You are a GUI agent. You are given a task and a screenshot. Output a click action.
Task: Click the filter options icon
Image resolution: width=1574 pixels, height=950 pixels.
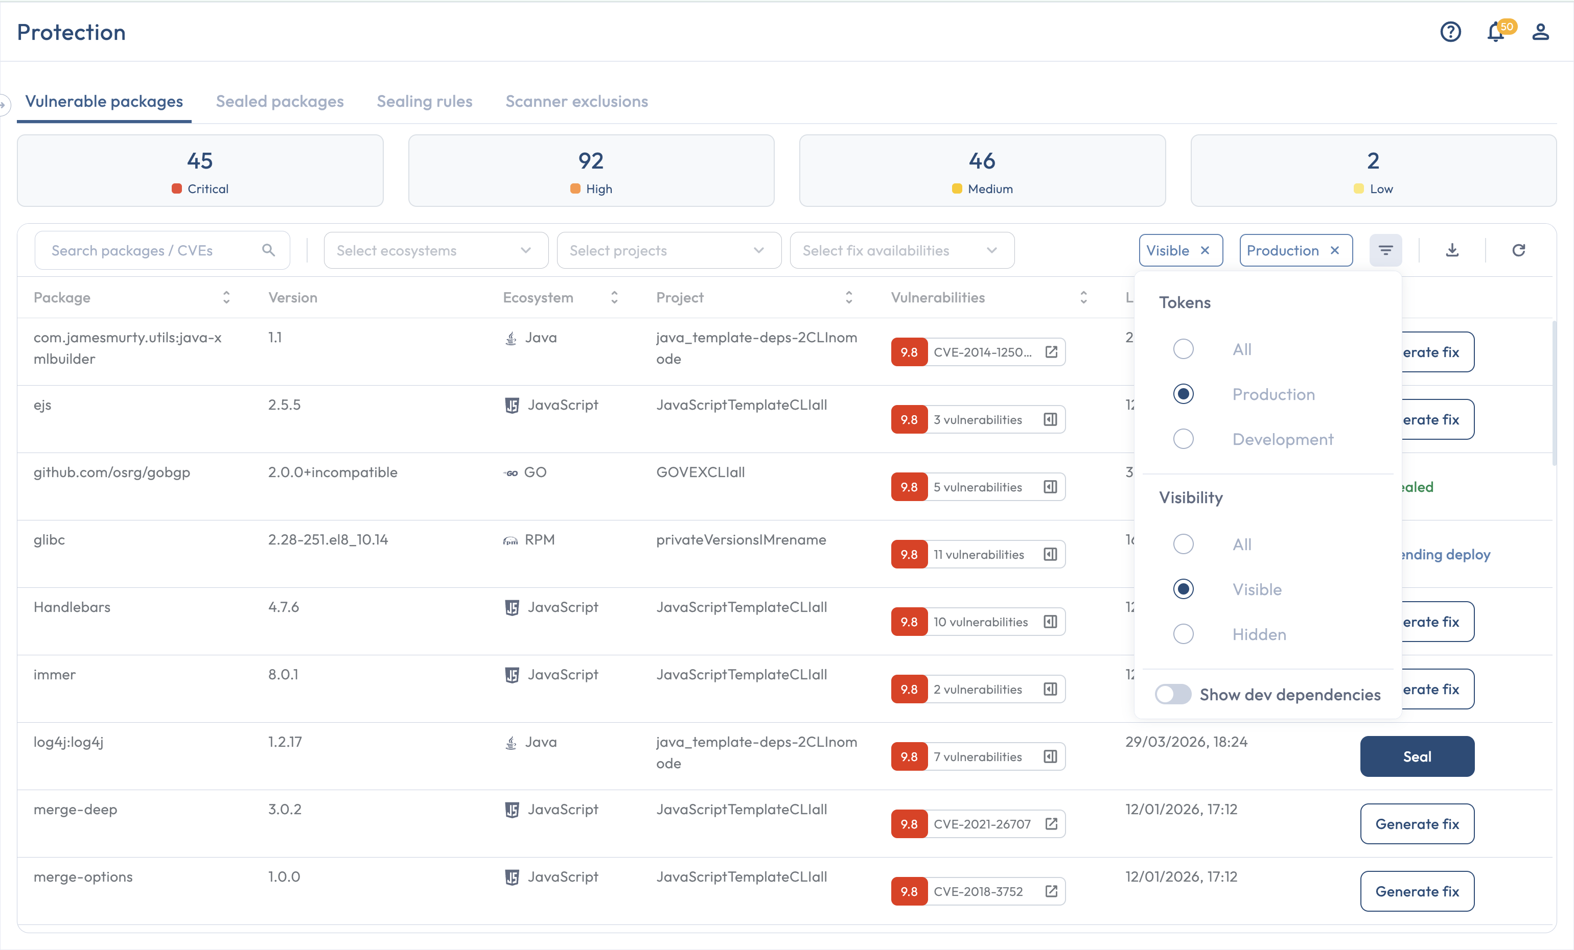(1385, 250)
